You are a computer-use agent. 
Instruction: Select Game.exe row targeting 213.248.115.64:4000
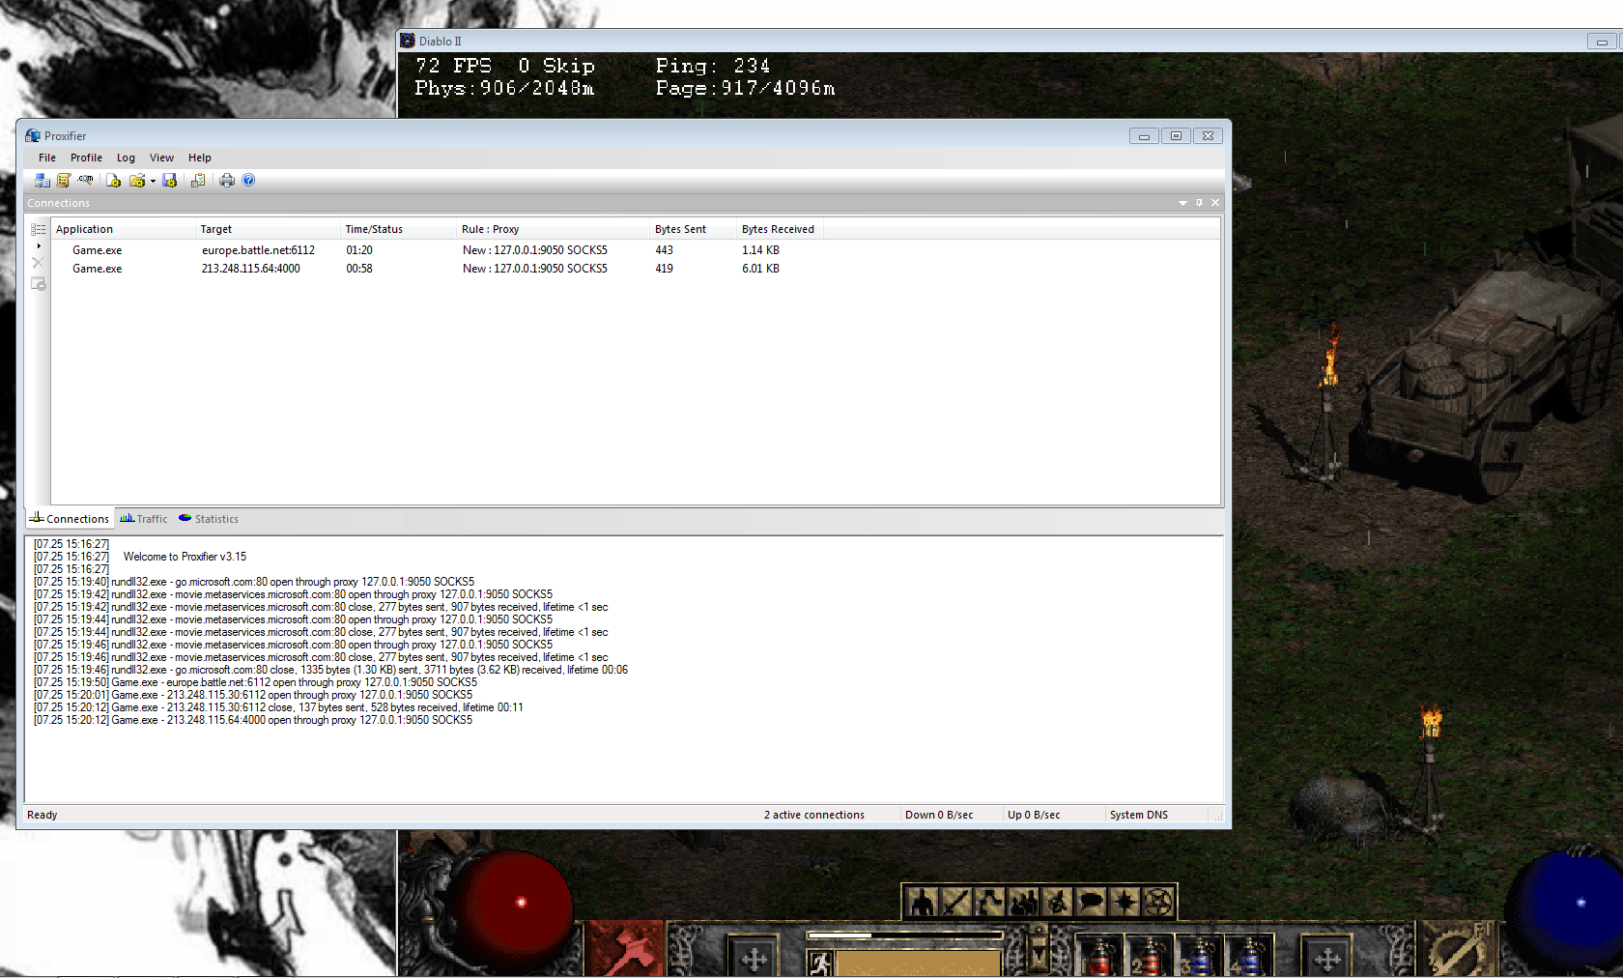tap(636, 269)
